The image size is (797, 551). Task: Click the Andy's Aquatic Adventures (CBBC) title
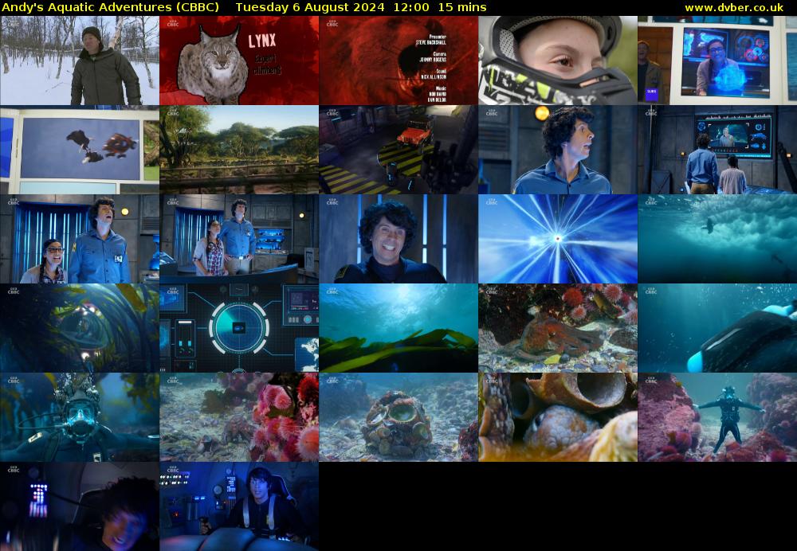tap(110, 8)
